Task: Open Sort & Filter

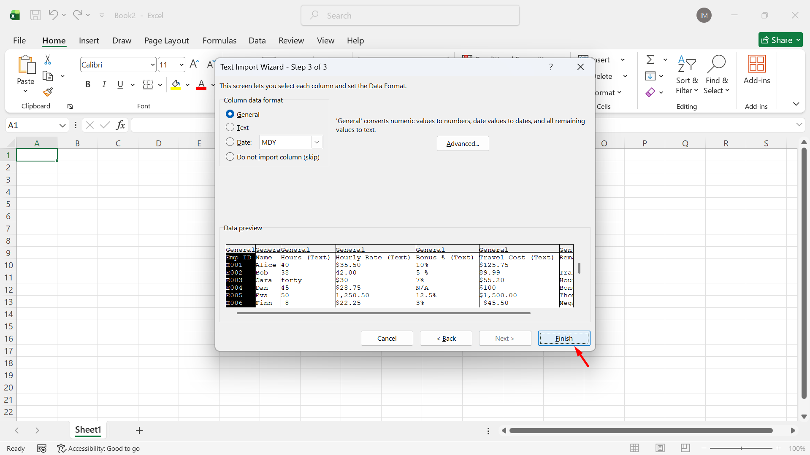Action: [x=687, y=75]
